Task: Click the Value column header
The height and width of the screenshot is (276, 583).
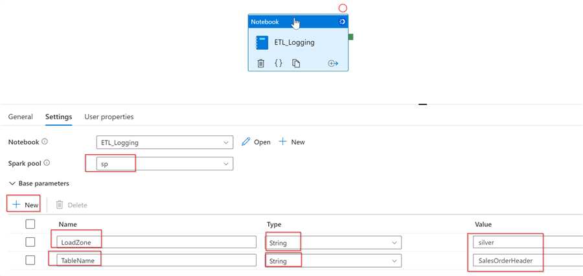Action: (483, 224)
